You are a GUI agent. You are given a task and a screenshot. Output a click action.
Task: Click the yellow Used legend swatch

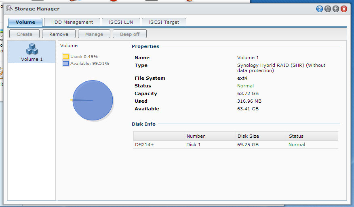pos(66,56)
